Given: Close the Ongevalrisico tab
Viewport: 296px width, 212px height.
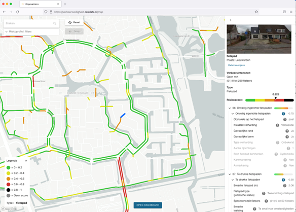Looking at the screenshot, I should tap(58, 4).
